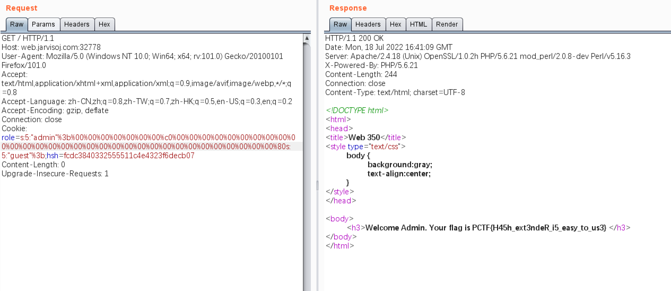Click the Host: web.jarvisoj.com:32778 line
Screen dimensions: 671x291
(x=51, y=47)
